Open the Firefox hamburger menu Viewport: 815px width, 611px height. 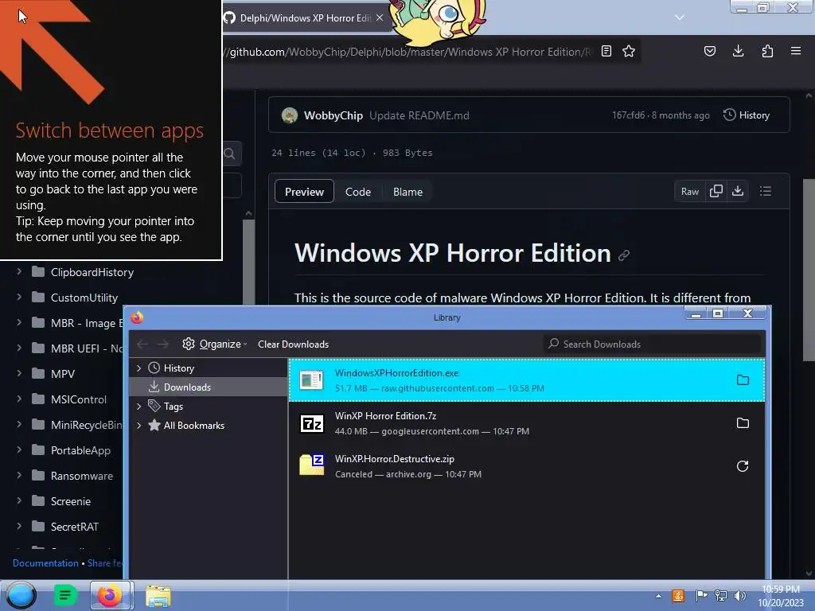tap(796, 51)
